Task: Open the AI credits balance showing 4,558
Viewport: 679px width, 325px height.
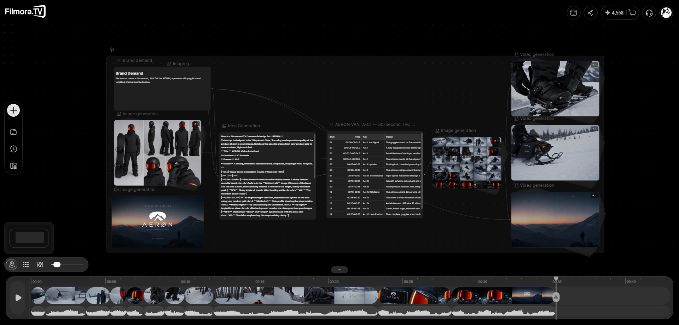Action: [614, 13]
